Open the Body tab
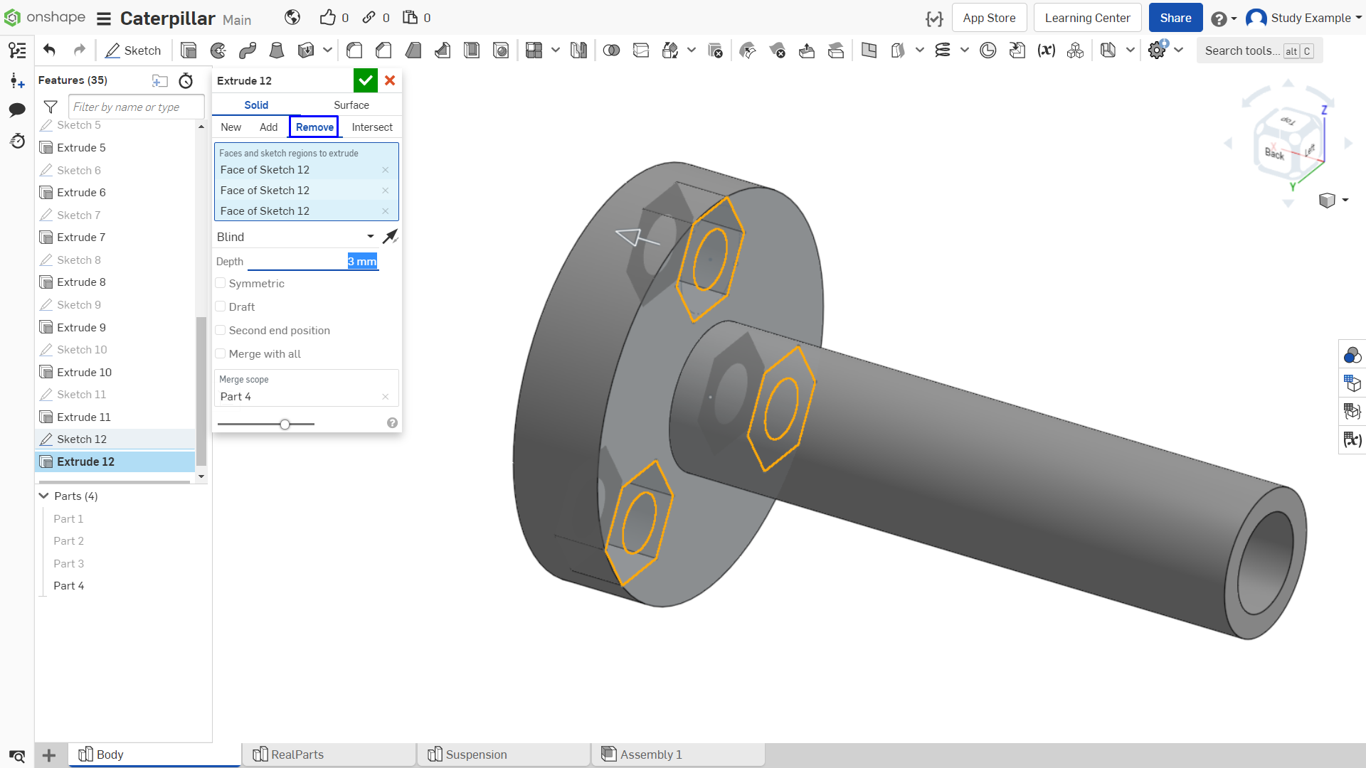Screen dimensions: 1366x768 click(x=154, y=754)
